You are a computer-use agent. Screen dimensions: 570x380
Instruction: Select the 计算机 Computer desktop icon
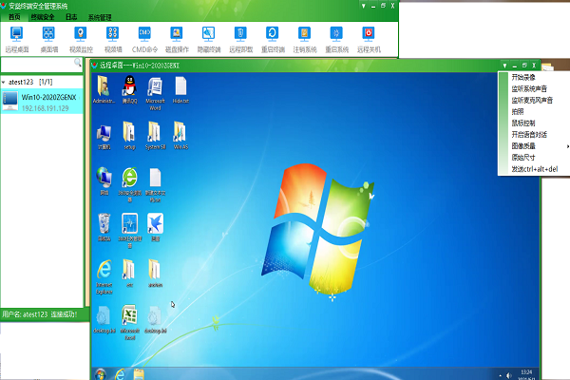tap(104, 137)
